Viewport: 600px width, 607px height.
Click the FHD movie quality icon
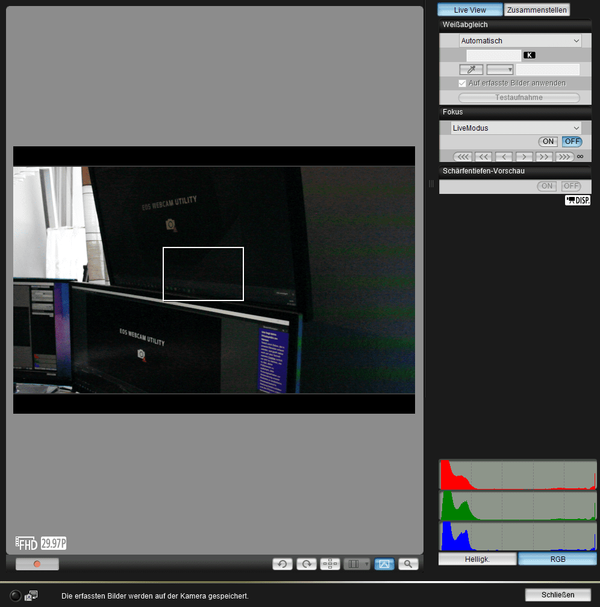[27, 544]
